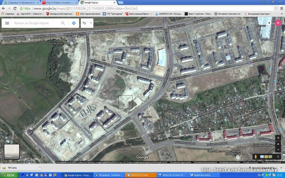Bookmark this page with the star

pos(276,8)
